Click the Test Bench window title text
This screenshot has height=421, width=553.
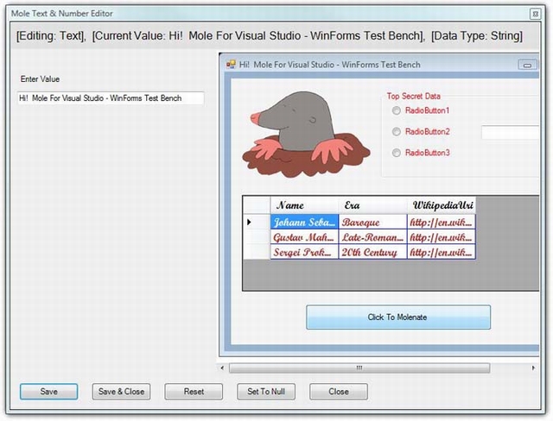(x=330, y=65)
